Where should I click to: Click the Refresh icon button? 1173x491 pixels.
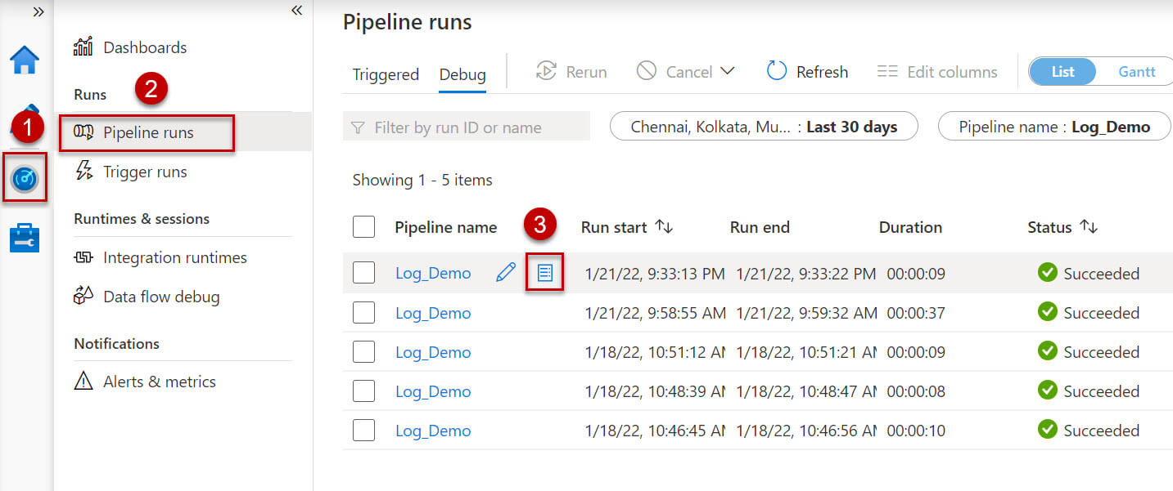coord(776,72)
